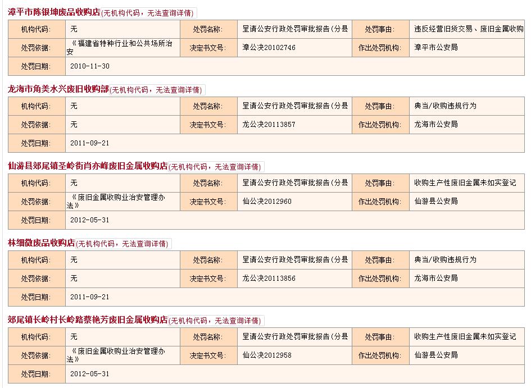Viewport: 531px width, 388px height.
Task: Open the 漳平市陈银坤废品收购店 heading link
Action: [54, 12]
